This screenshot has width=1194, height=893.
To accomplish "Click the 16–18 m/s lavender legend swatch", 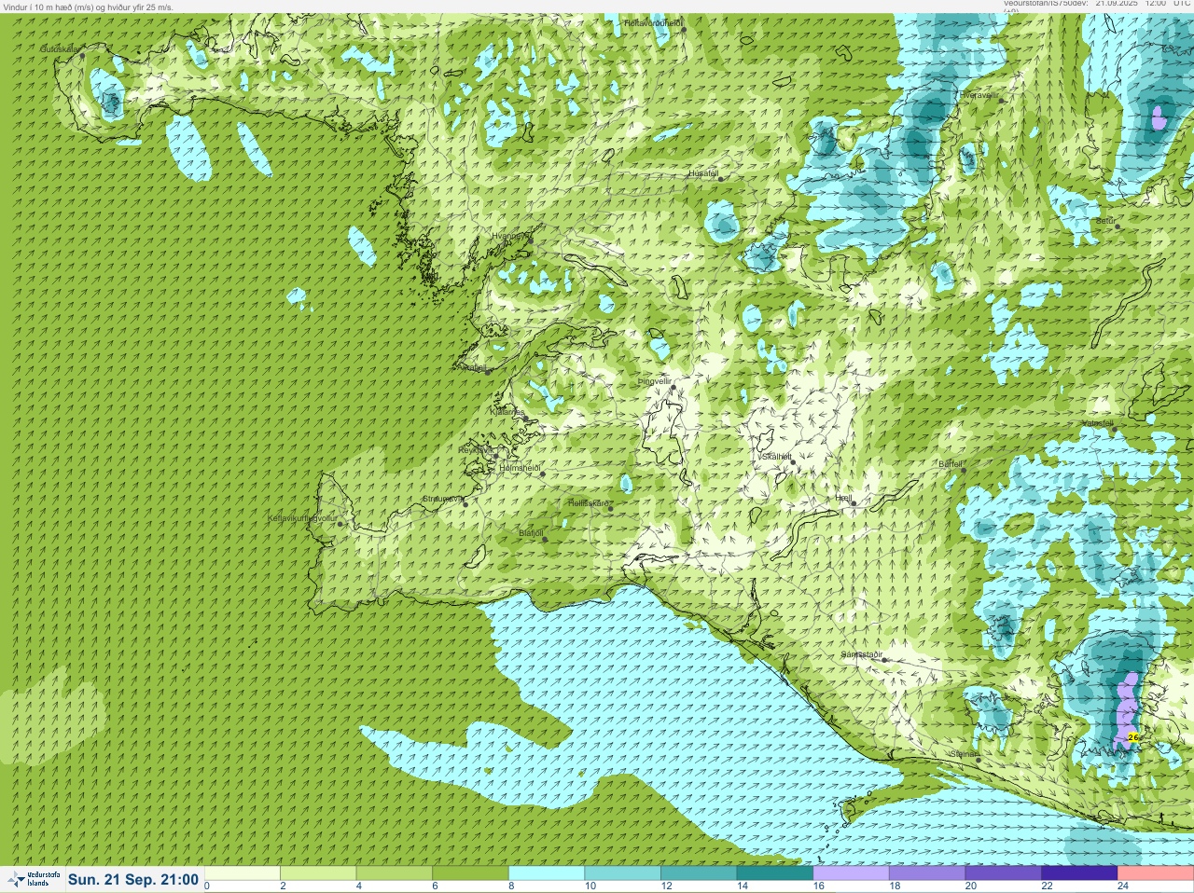I will 851,873.
